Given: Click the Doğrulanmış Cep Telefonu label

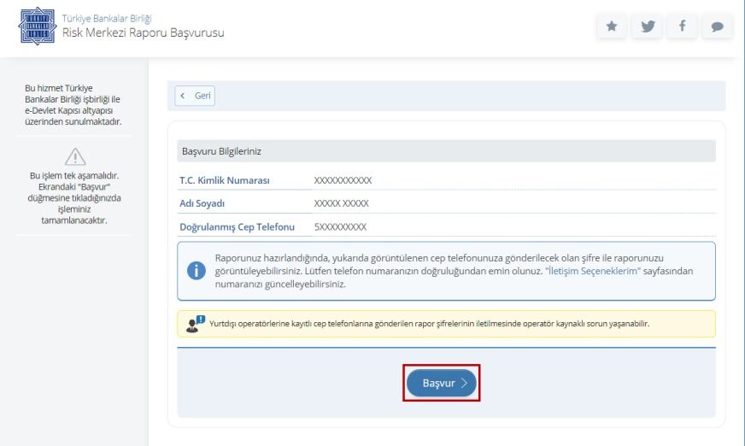Looking at the screenshot, I should pos(238,227).
